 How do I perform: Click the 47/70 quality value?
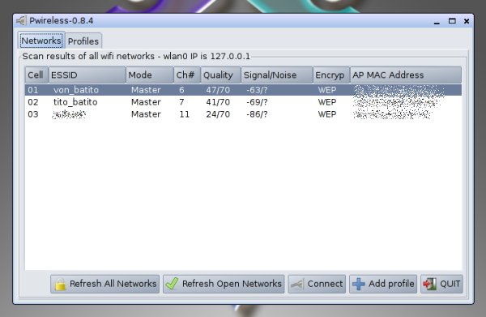218,90
